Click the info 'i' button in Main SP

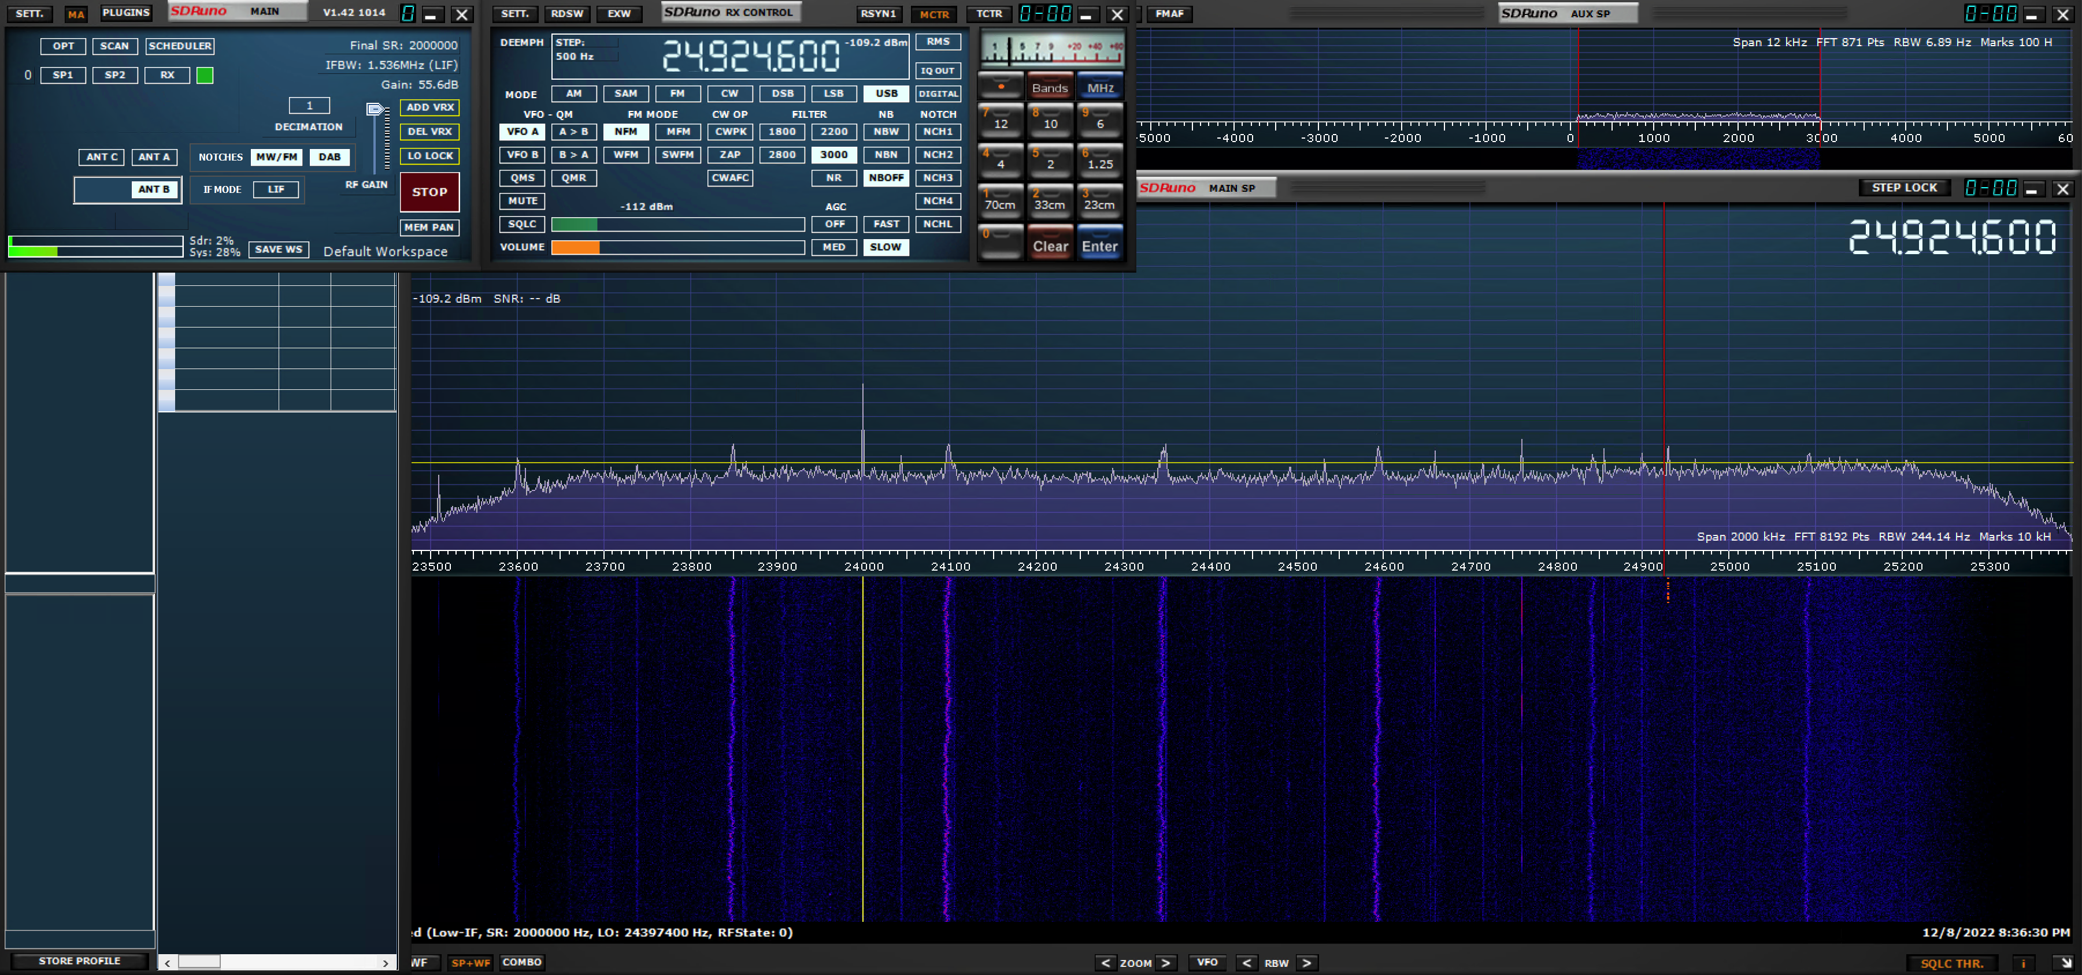(2023, 963)
